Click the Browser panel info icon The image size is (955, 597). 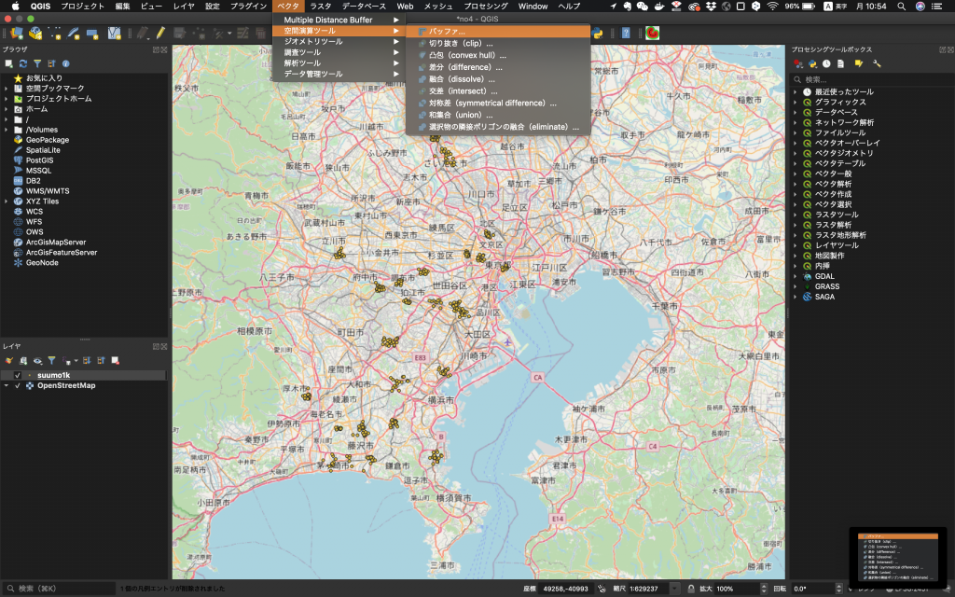tap(66, 63)
